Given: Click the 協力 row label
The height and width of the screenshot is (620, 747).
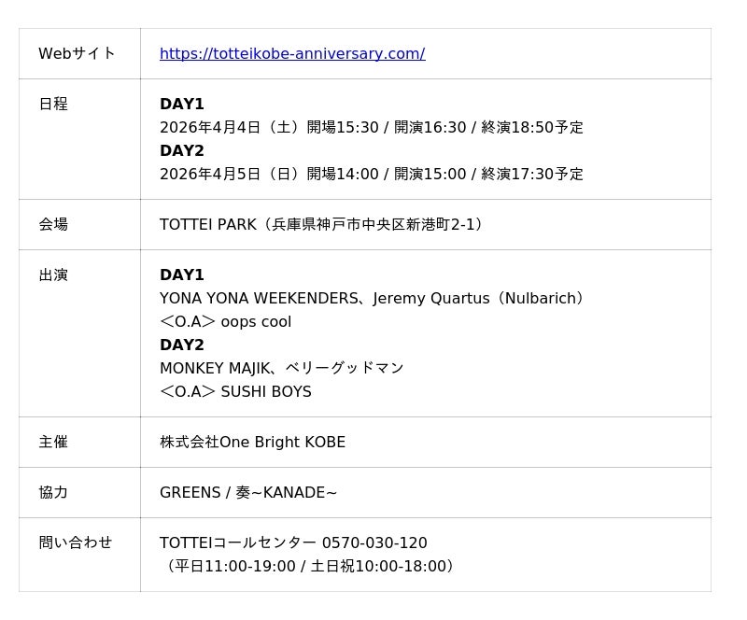Looking at the screenshot, I should 53,493.
